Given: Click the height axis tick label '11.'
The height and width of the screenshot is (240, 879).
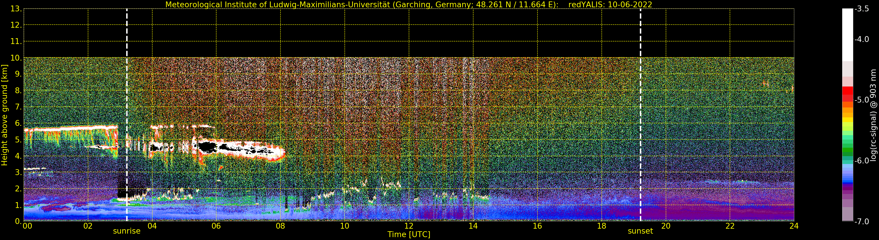Looking at the screenshot, I should (x=16, y=42).
